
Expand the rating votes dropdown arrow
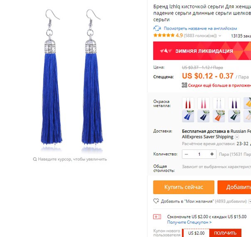pyautogui.click(x=220, y=36)
